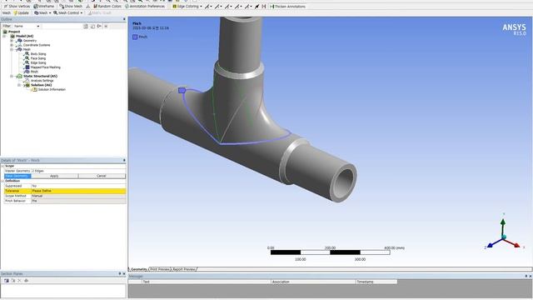Image resolution: width=533 pixels, height=300 pixels.
Task: Switch to the Geometry tab
Action: click(x=139, y=269)
